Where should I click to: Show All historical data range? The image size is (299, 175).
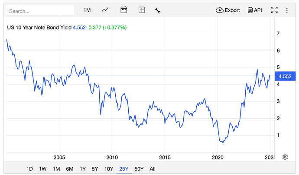pos(152,169)
